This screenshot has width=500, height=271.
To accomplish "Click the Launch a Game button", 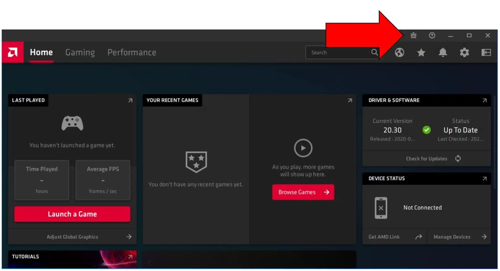I will tap(72, 214).
